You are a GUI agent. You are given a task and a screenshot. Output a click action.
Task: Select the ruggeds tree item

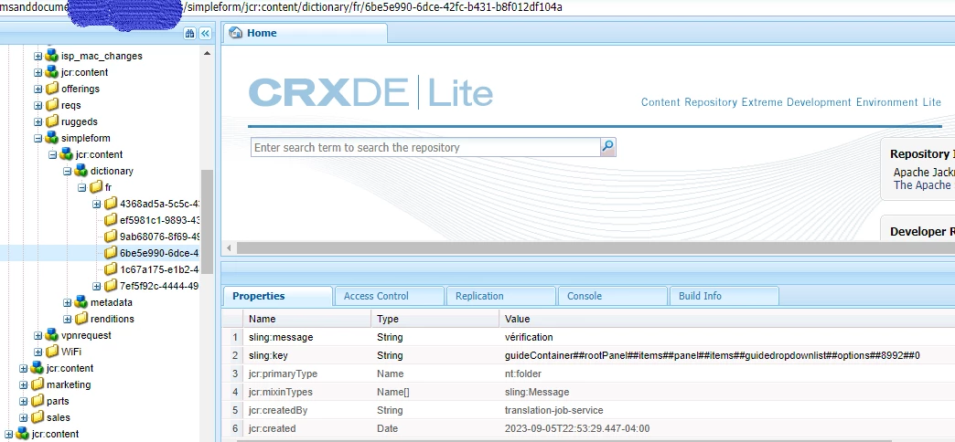[80, 121]
